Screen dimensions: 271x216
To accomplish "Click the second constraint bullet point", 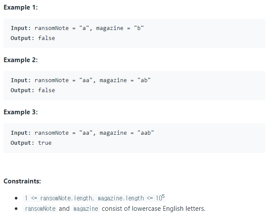I will coord(16,209).
